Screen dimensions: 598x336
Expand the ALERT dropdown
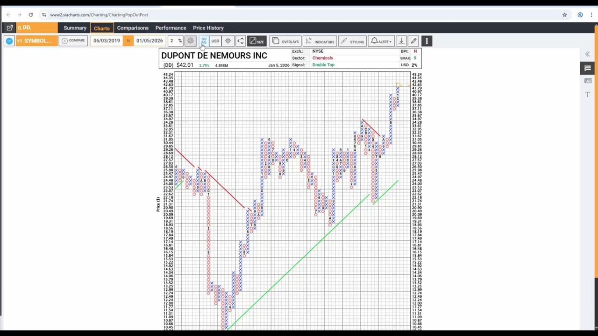(381, 41)
